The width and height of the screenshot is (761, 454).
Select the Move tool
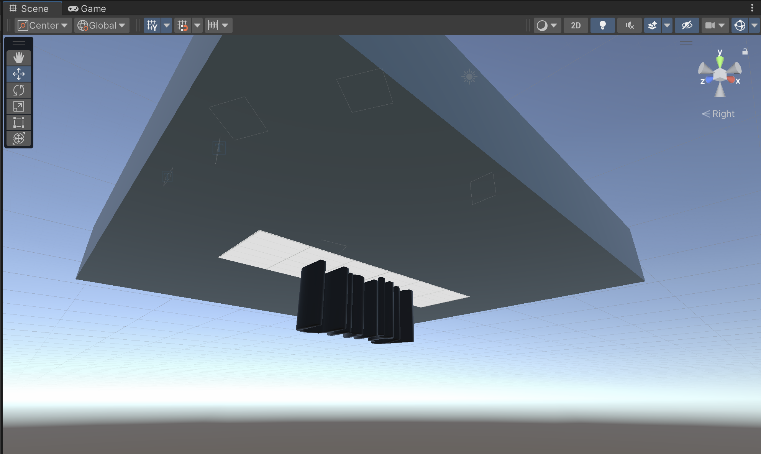(18, 74)
